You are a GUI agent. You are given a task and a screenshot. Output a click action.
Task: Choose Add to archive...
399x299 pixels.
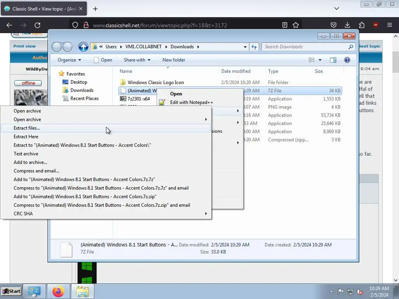click(x=106, y=162)
